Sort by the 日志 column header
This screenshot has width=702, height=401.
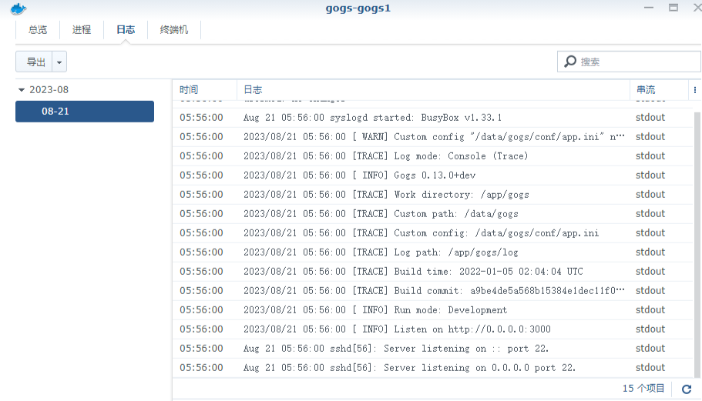(433, 90)
